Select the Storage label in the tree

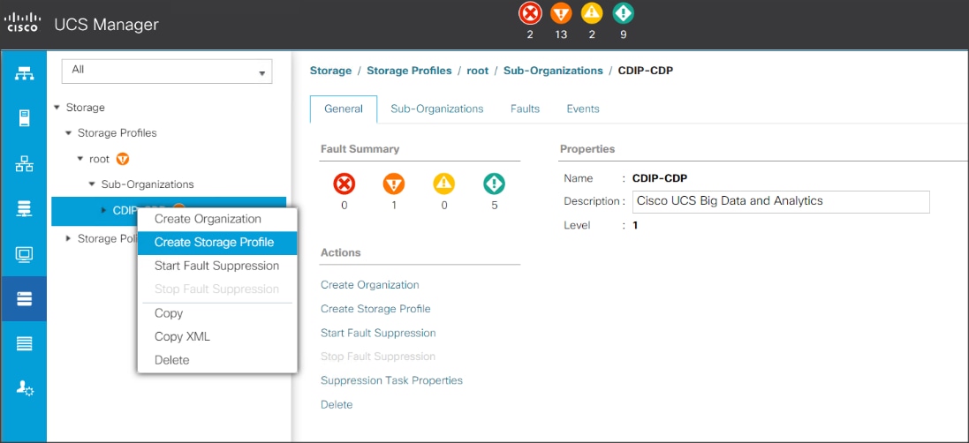point(86,108)
